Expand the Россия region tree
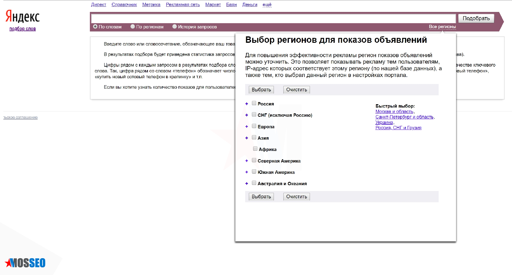 247,104
